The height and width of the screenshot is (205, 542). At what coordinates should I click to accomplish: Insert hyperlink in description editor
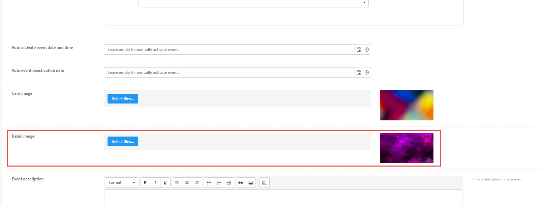click(241, 182)
